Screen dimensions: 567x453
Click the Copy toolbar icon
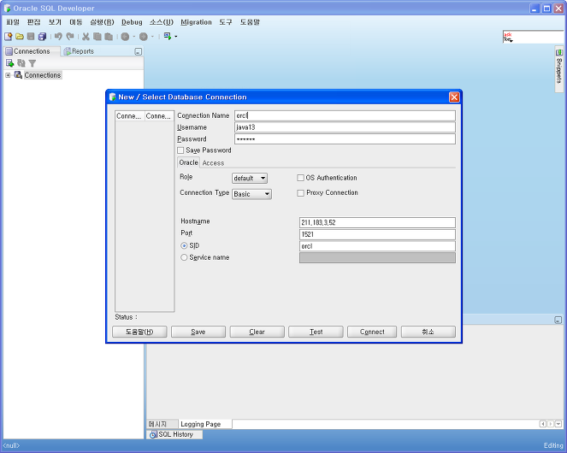coord(97,37)
